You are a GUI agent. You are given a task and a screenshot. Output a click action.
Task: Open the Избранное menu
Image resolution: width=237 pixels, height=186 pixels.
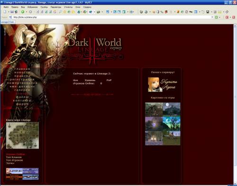[x=32, y=7]
